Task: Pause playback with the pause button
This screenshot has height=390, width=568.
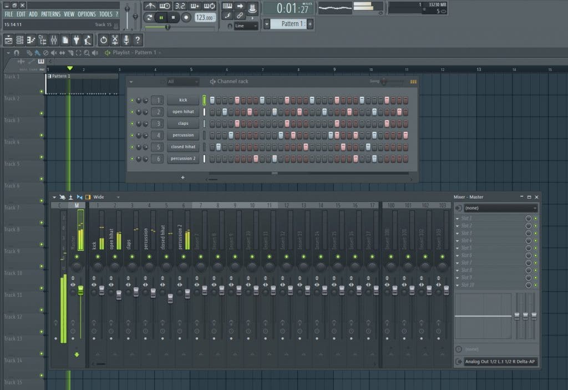Action: click(x=161, y=17)
